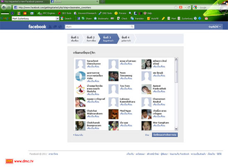228x167 pixels.
Task: Click the Facebook search input field
Action: point(99,27)
